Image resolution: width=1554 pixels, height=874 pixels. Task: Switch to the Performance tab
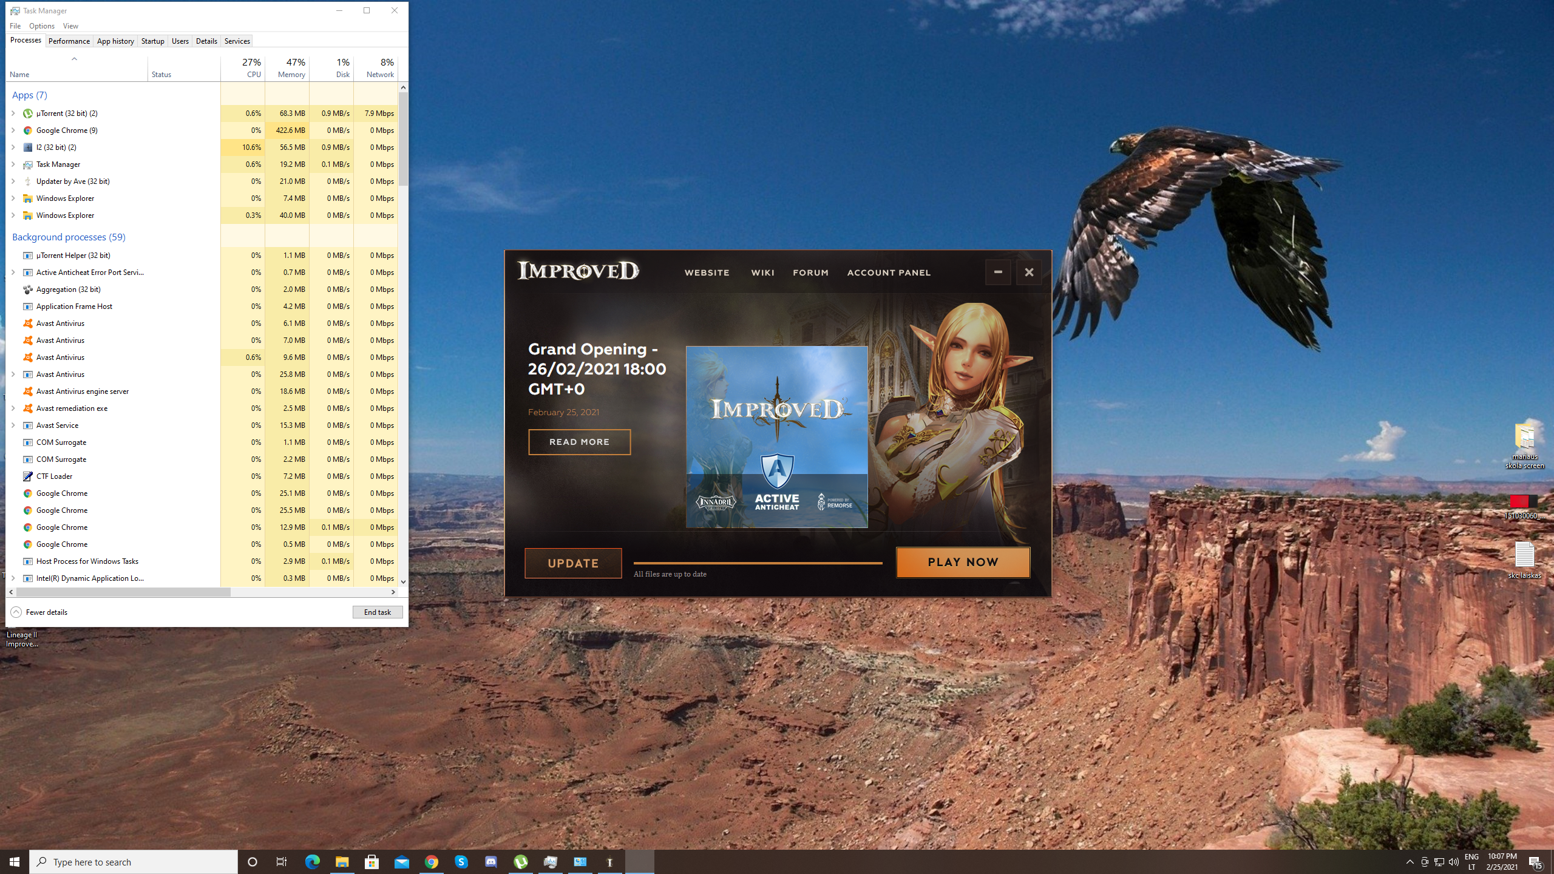(x=69, y=41)
